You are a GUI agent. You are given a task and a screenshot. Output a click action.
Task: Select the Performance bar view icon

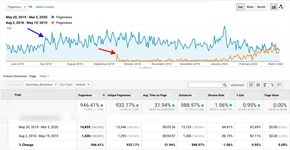tap(265, 85)
